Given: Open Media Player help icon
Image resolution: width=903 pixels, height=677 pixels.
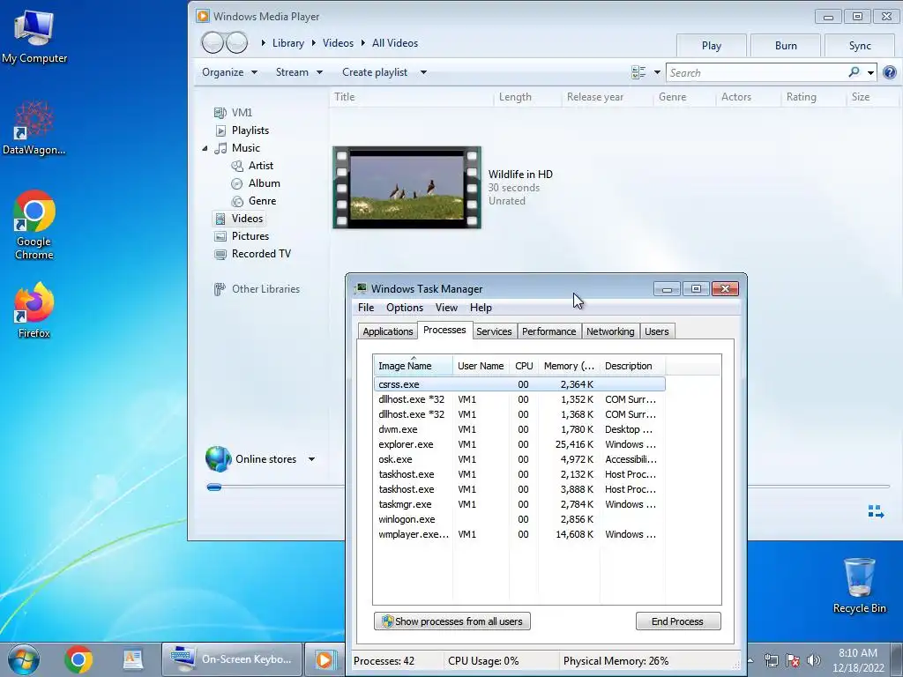Looking at the screenshot, I should pos(889,72).
